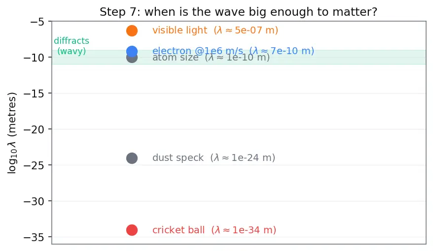Click the −5 y-axis tick label

(x=37, y=22)
